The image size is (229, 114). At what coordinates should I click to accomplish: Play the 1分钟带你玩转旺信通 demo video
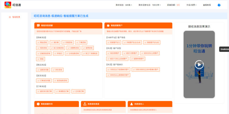(199, 64)
